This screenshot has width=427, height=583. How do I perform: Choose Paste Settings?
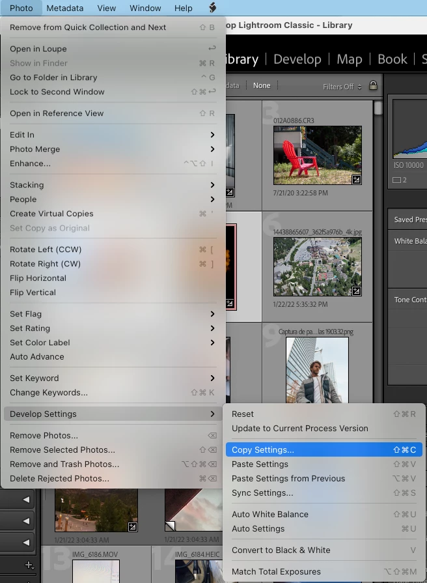coord(324,464)
